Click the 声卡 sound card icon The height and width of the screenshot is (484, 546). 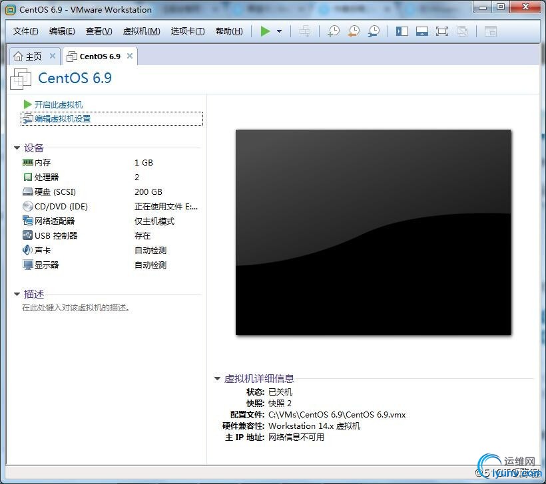(x=27, y=250)
